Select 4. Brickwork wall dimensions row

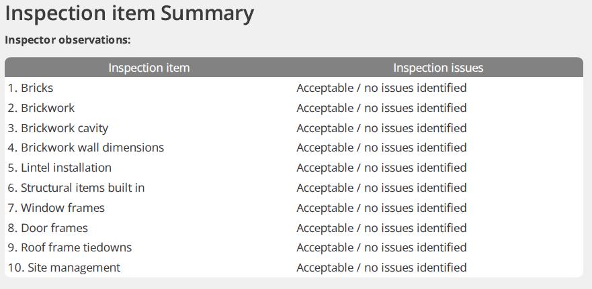click(x=294, y=148)
